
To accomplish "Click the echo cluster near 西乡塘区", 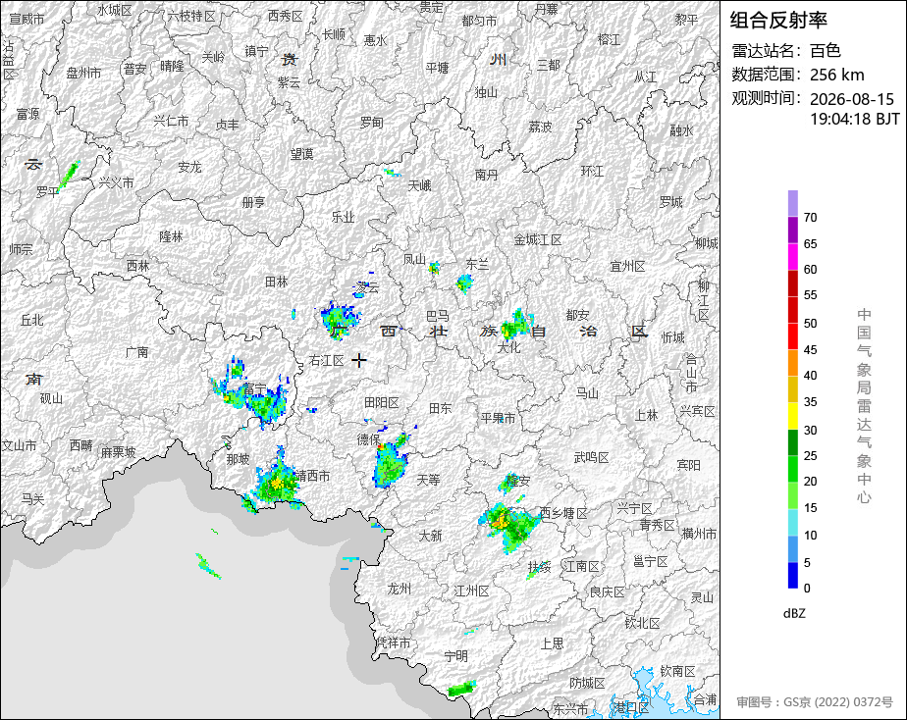I will [510, 526].
